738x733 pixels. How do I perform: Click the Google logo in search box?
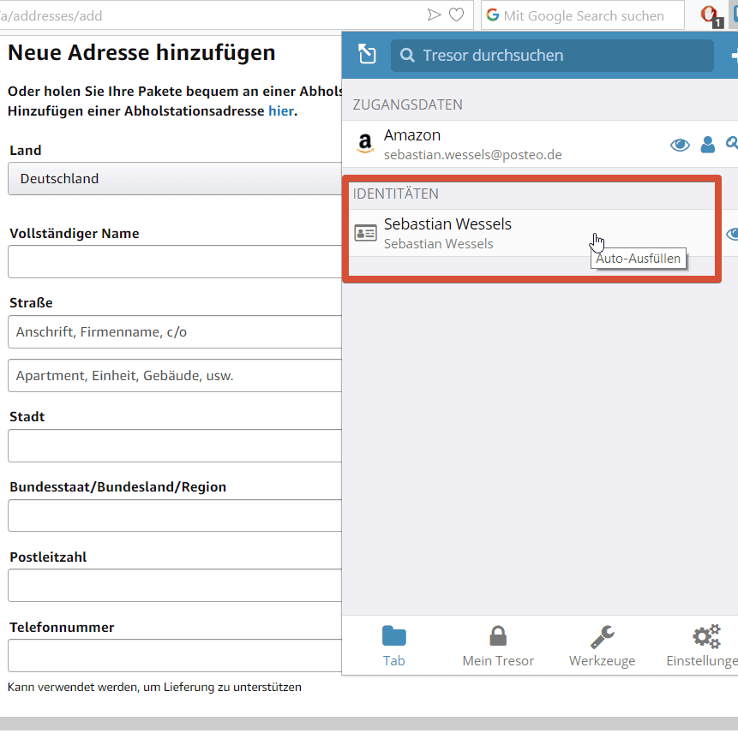click(492, 15)
